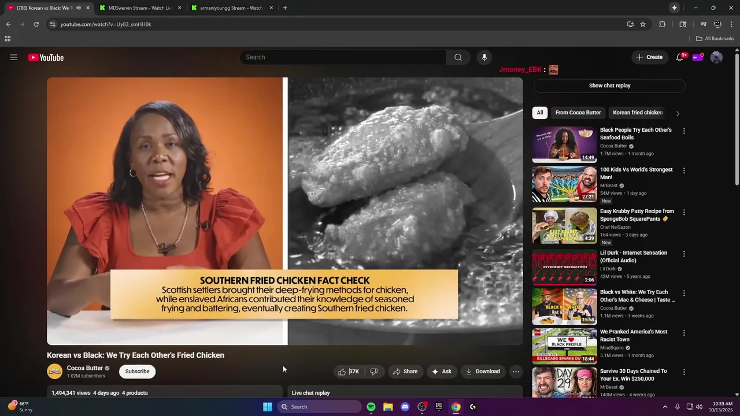
Task: Open the Easy Krabby Patty Recipe title
Action: 637,215
